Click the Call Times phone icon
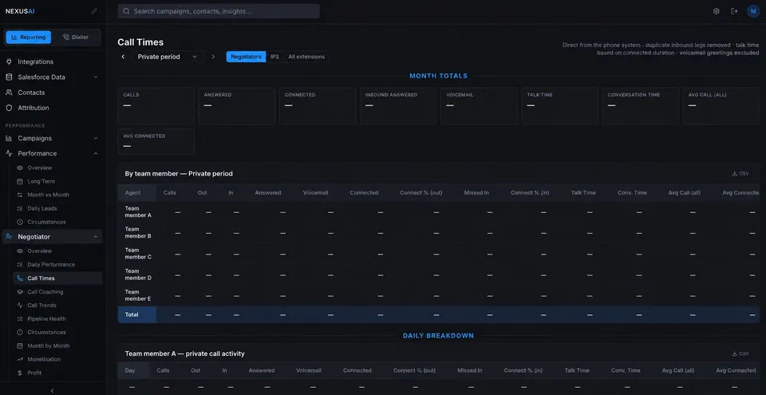Screen dimensions: 766x395 click(x=19, y=278)
